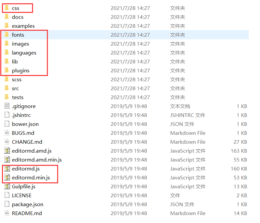Click 'Markdown File' type in README.md row

pyautogui.click(x=188, y=213)
